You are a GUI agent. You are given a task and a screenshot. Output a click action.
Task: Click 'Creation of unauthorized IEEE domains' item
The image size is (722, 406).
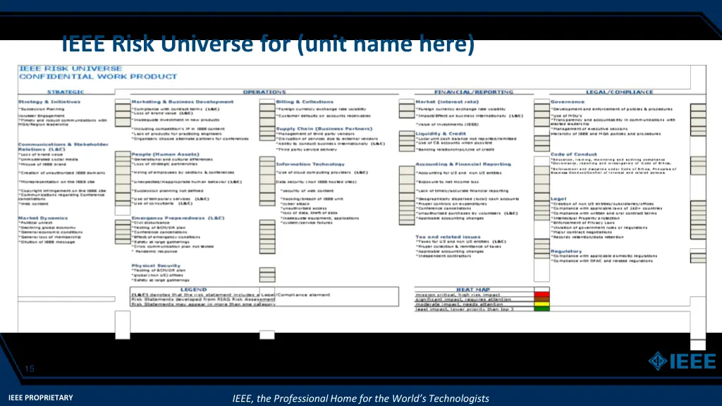pyautogui.click(x=62, y=173)
